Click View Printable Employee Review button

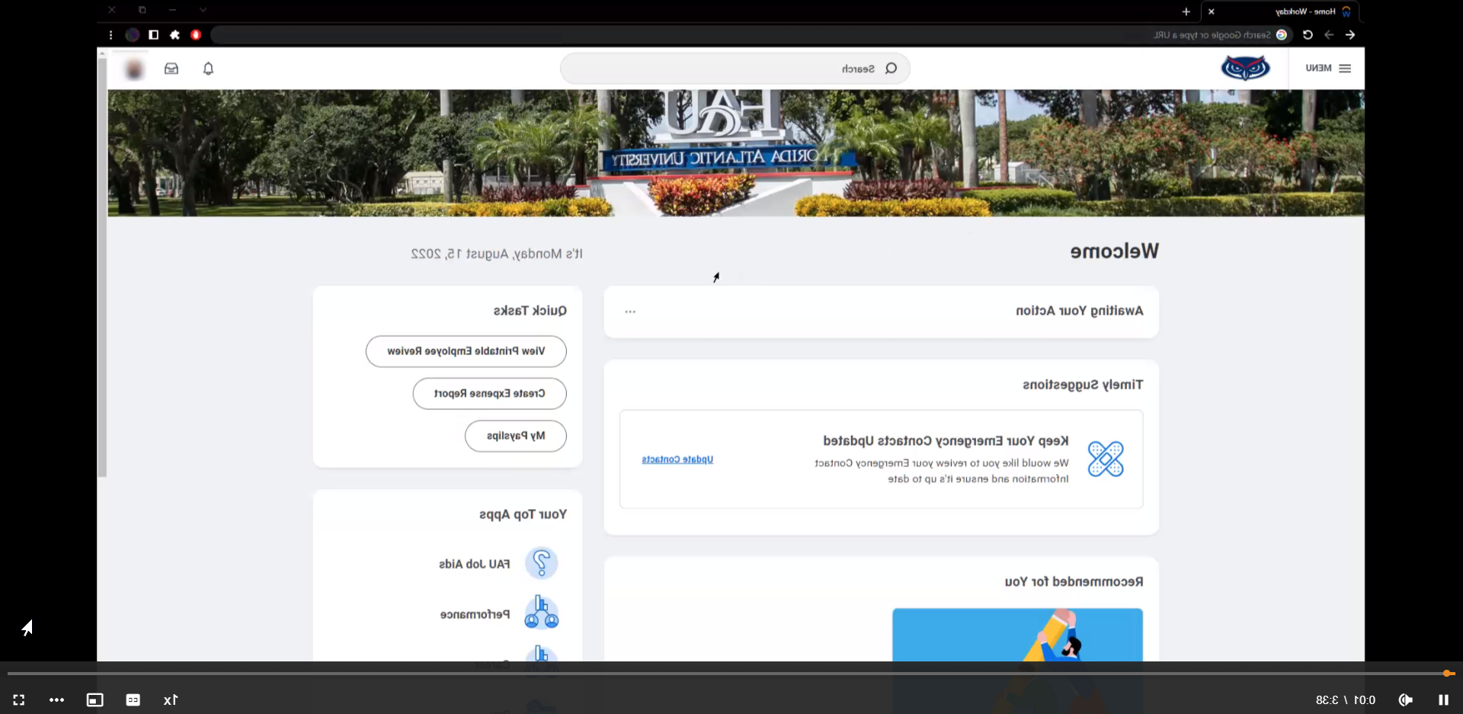pyautogui.click(x=466, y=351)
